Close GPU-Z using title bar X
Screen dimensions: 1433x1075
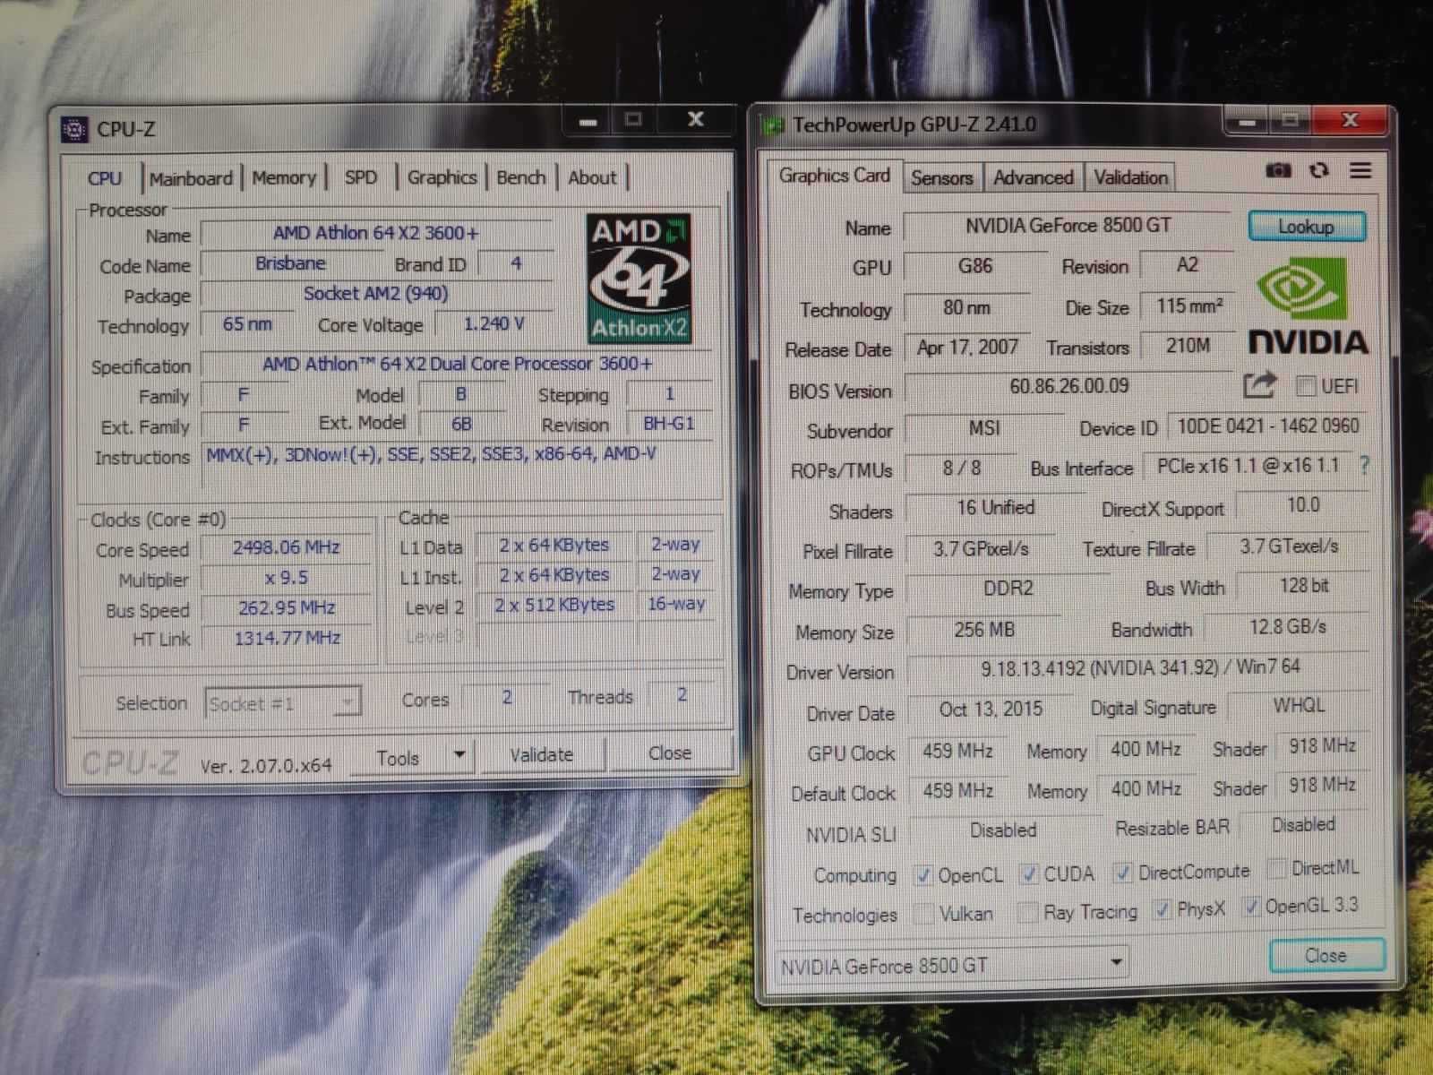[x=1350, y=120]
